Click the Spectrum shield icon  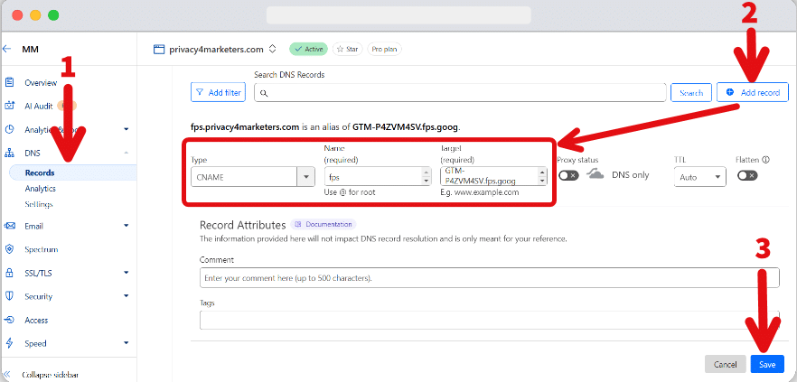(9, 249)
